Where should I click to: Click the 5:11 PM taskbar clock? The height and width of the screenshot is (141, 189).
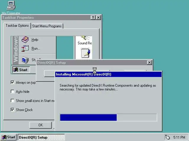(x=179, y=137)
